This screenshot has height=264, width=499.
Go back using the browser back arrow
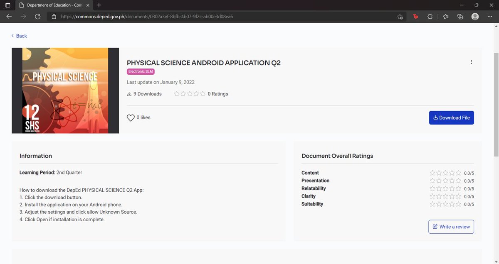(9, 17)
